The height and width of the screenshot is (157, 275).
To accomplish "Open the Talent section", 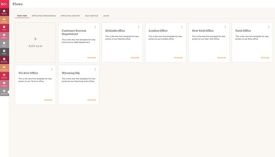I will [x=4, y=36].
